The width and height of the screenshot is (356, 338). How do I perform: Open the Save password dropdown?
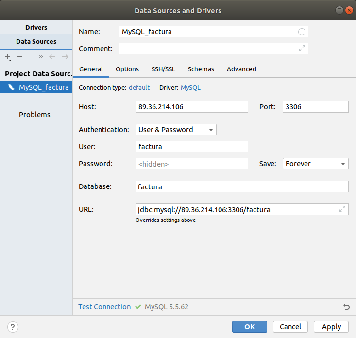pos(315,164)
